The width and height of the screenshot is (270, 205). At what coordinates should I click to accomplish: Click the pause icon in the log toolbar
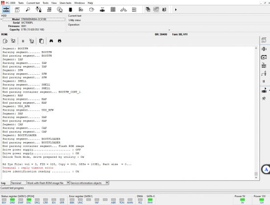coord(23,41)
